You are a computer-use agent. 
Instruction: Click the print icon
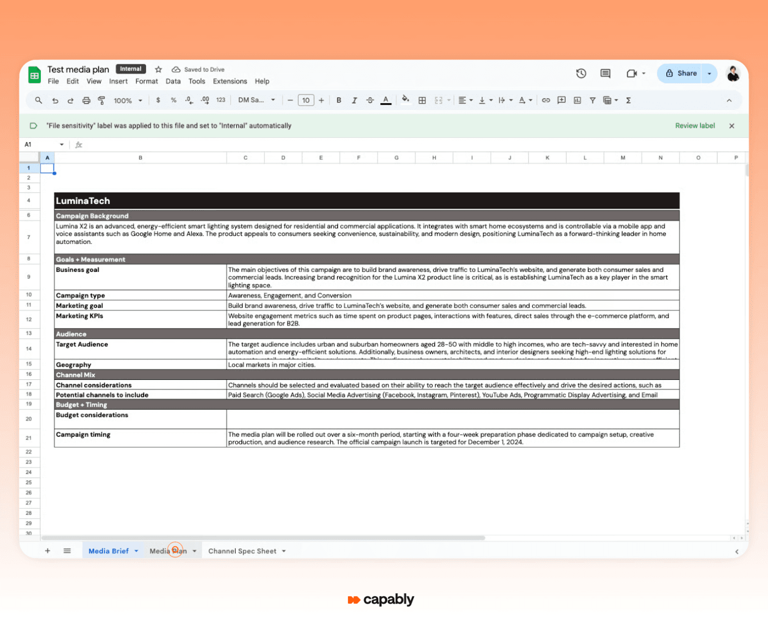pyautogui.click(x=86, y=100)
